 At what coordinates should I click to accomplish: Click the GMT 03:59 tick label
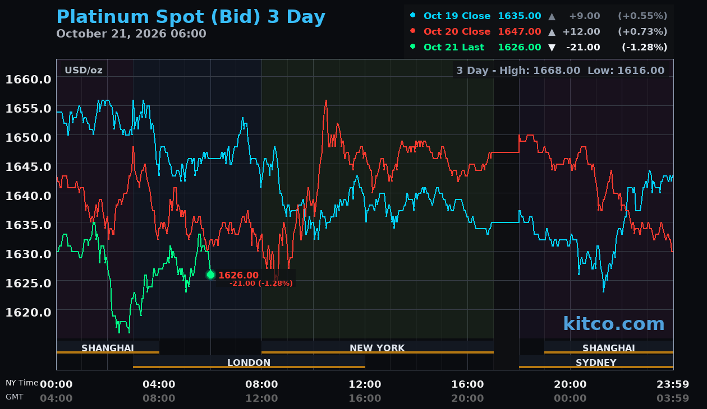(673, 398)
